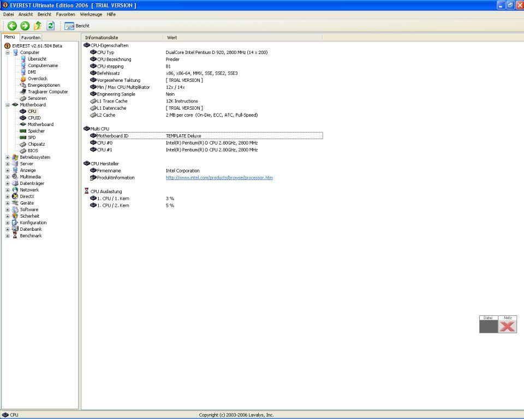This screenshot has height=419, width=524.
Task: Open the Bericht menu in menu bar
Action: pyautogui.click(x=44, y=14)
